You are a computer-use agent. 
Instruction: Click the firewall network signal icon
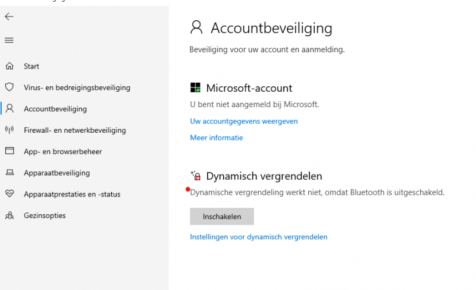[9, 130]
